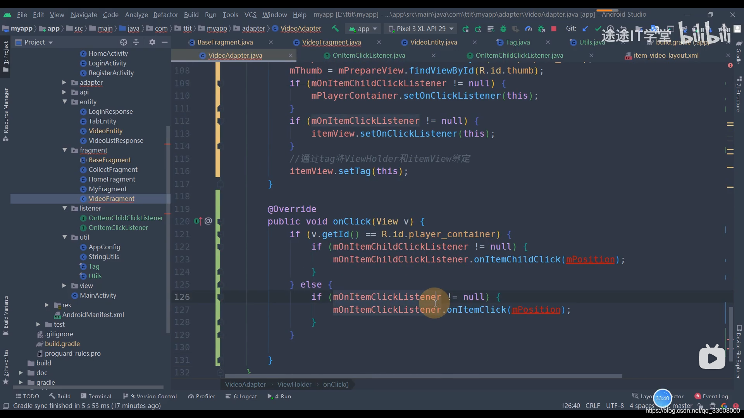Close the VideoFragment.java tab
This screenshot has width=744, height=418.
[x=379, y=42]
